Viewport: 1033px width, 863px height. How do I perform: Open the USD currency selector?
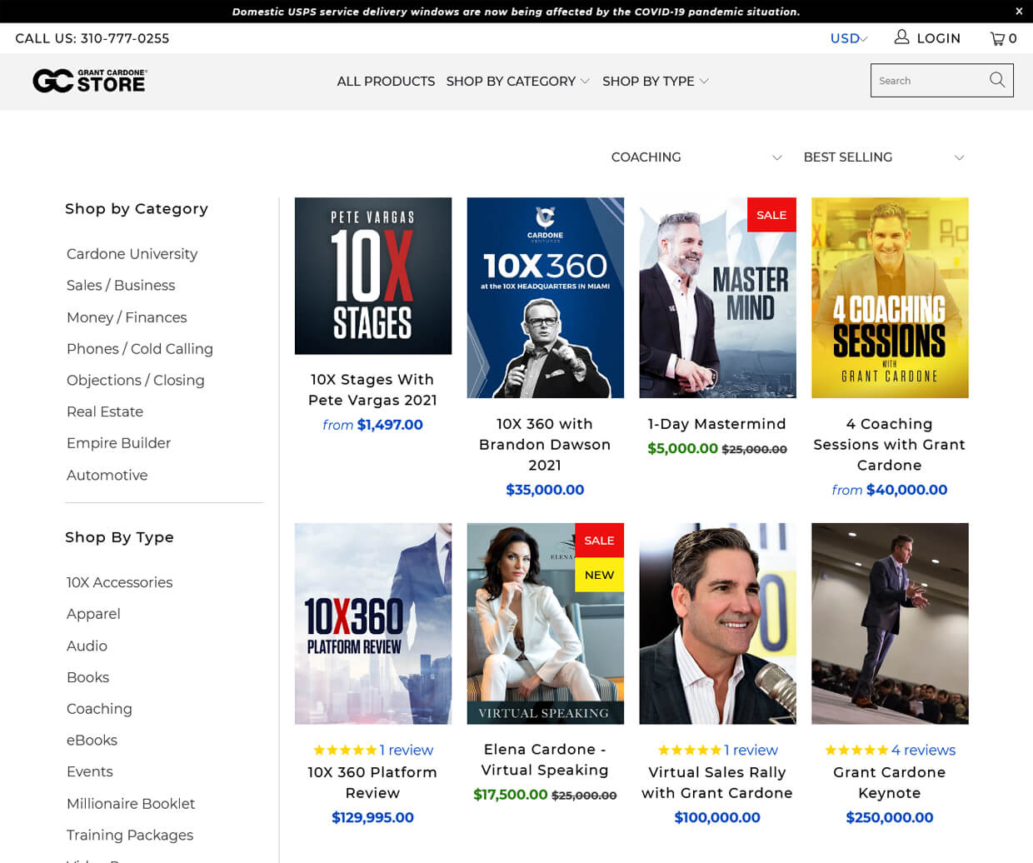[849, 38]
